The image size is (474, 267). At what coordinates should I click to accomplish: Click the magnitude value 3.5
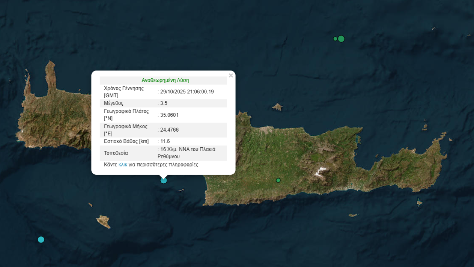164,103
